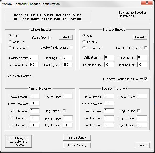
Task: Toggle Azimuth Movement Jog Control checkbox
Action: tap(64, 111)
